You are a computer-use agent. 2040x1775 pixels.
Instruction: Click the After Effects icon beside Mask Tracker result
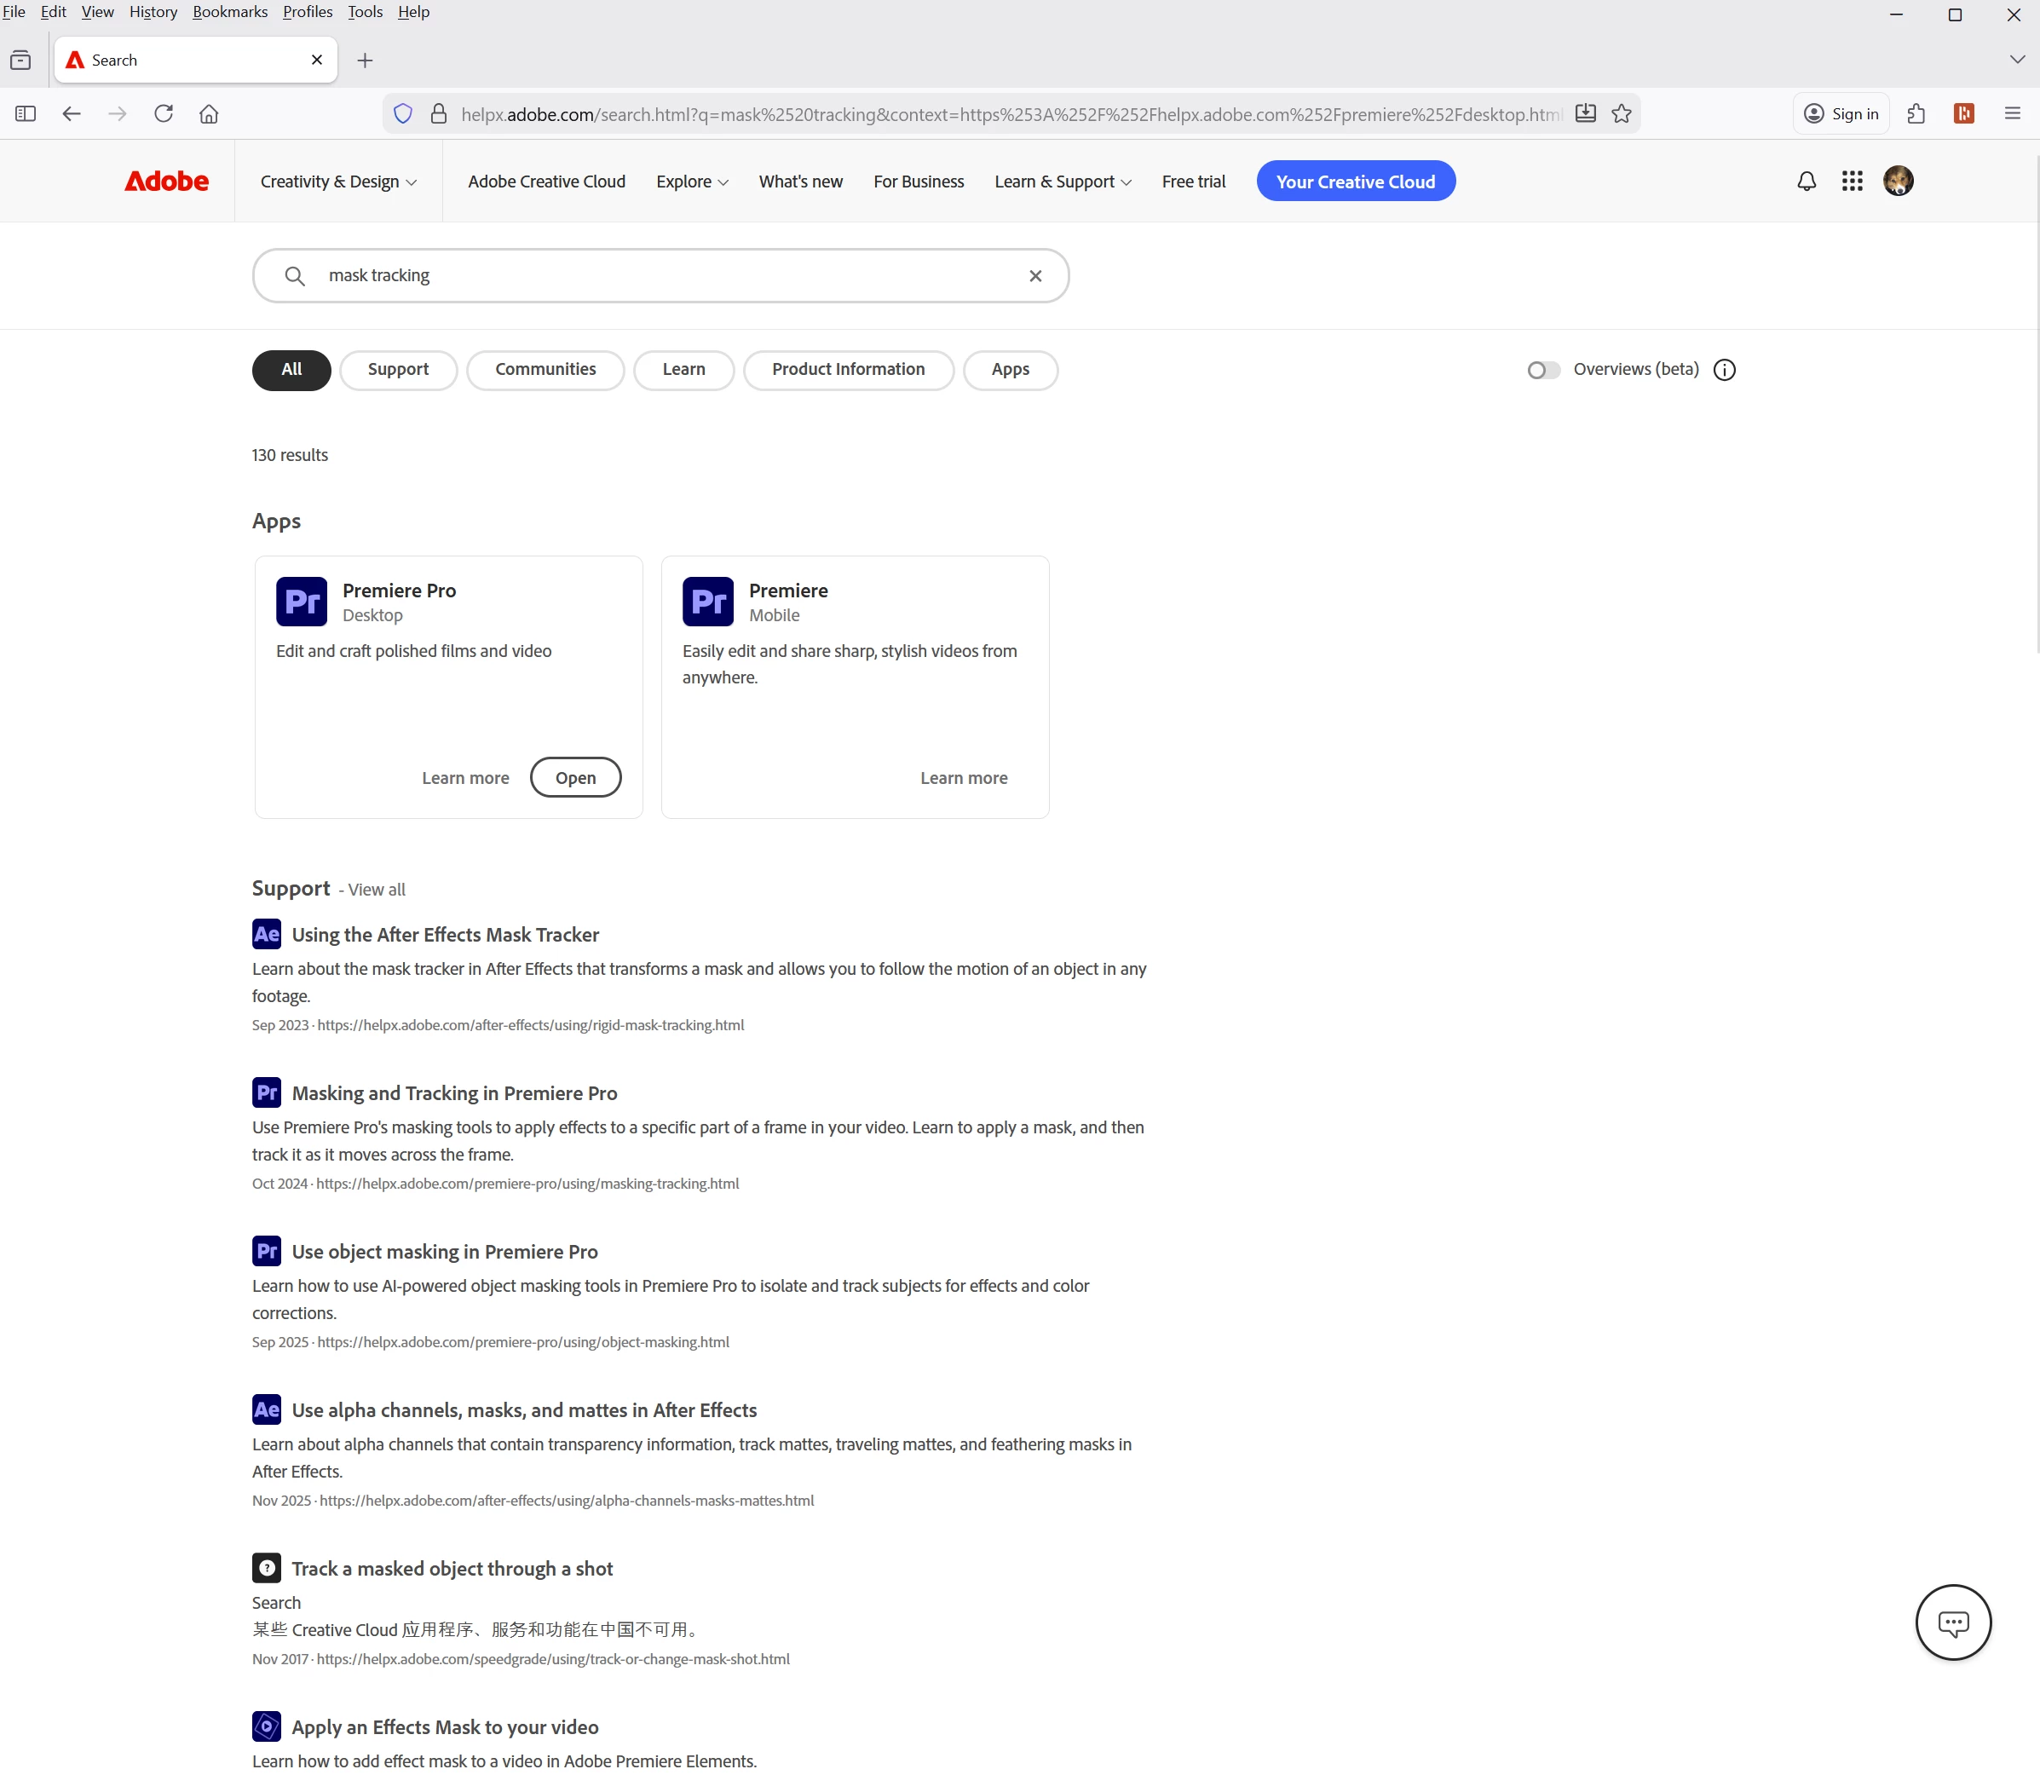coord(267,934)
